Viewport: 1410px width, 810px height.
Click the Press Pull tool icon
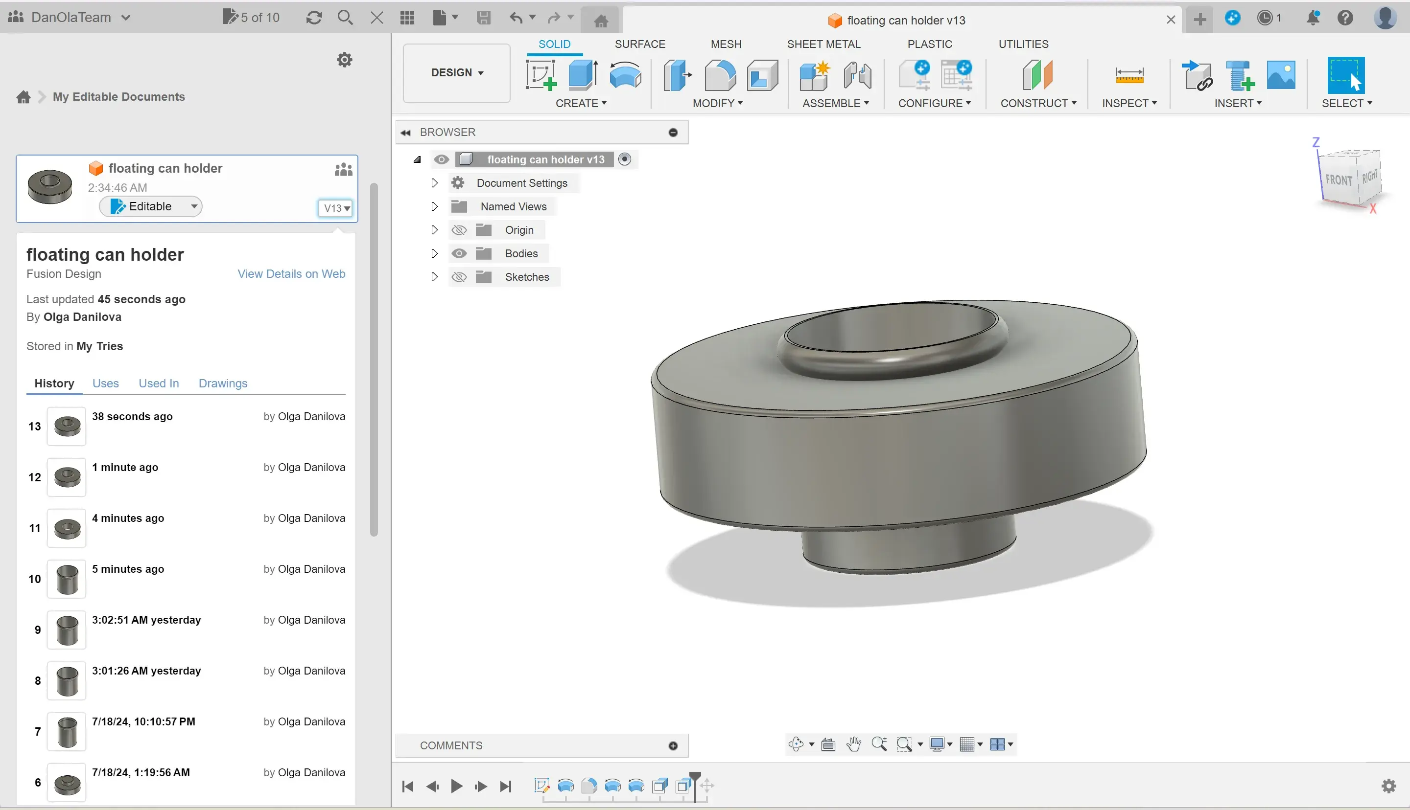tap(676, 75)
